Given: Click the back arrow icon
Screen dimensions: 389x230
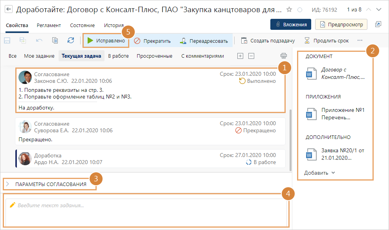Looking at the screenshot, I should pyautogui.click(x=9, y=9).
